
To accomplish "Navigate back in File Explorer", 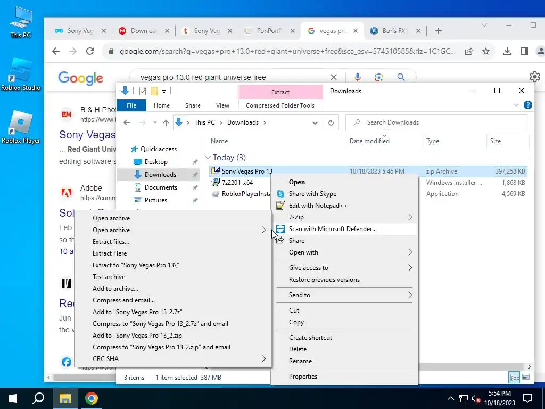I will pyautogui.click(x=127, y=122).
